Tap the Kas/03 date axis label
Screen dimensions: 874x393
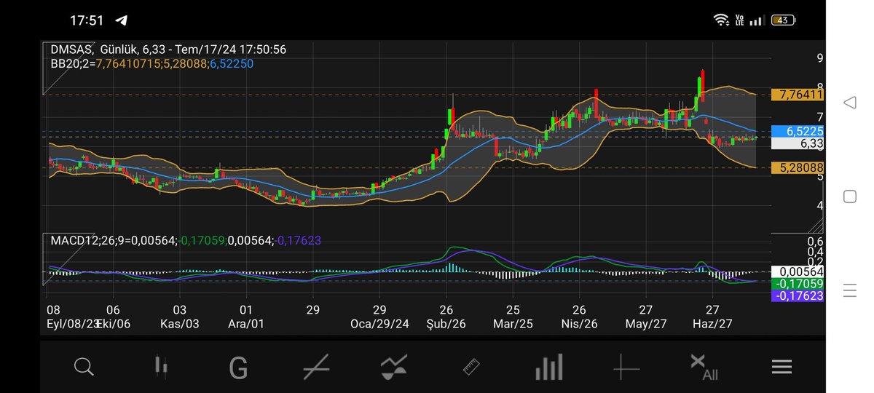[180, 324]
